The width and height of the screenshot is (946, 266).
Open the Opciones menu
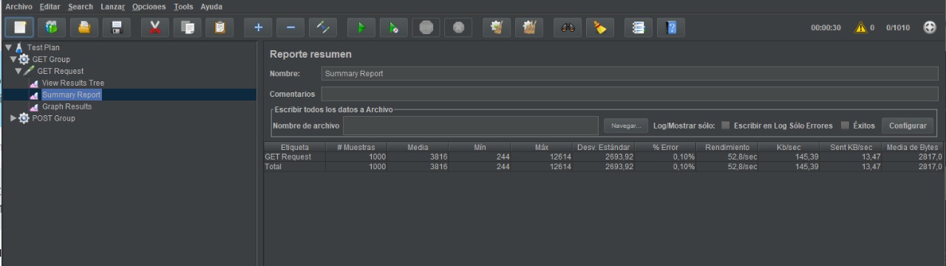(149, 7)
